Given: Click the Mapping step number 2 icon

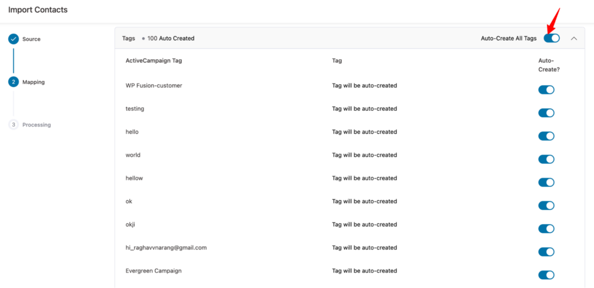Looking at the screenshot, I should (x=13, y=82).
